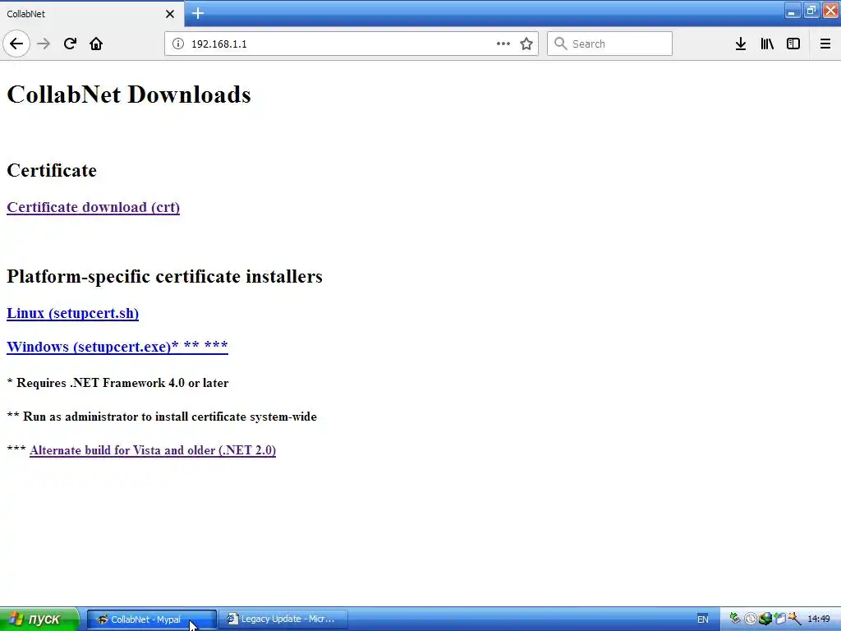
Task: Open the EN language indicator
Action: click(703, 619)
